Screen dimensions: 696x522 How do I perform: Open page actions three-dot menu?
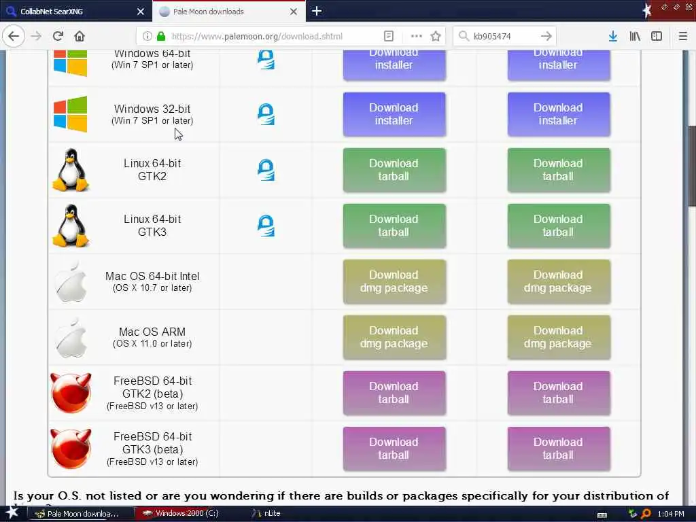[416, 36]
